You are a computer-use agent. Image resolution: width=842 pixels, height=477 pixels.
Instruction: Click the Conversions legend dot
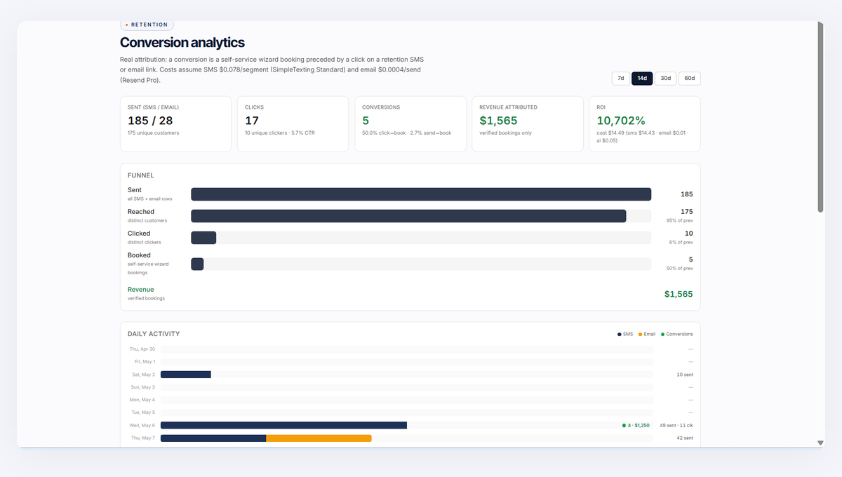662,334
